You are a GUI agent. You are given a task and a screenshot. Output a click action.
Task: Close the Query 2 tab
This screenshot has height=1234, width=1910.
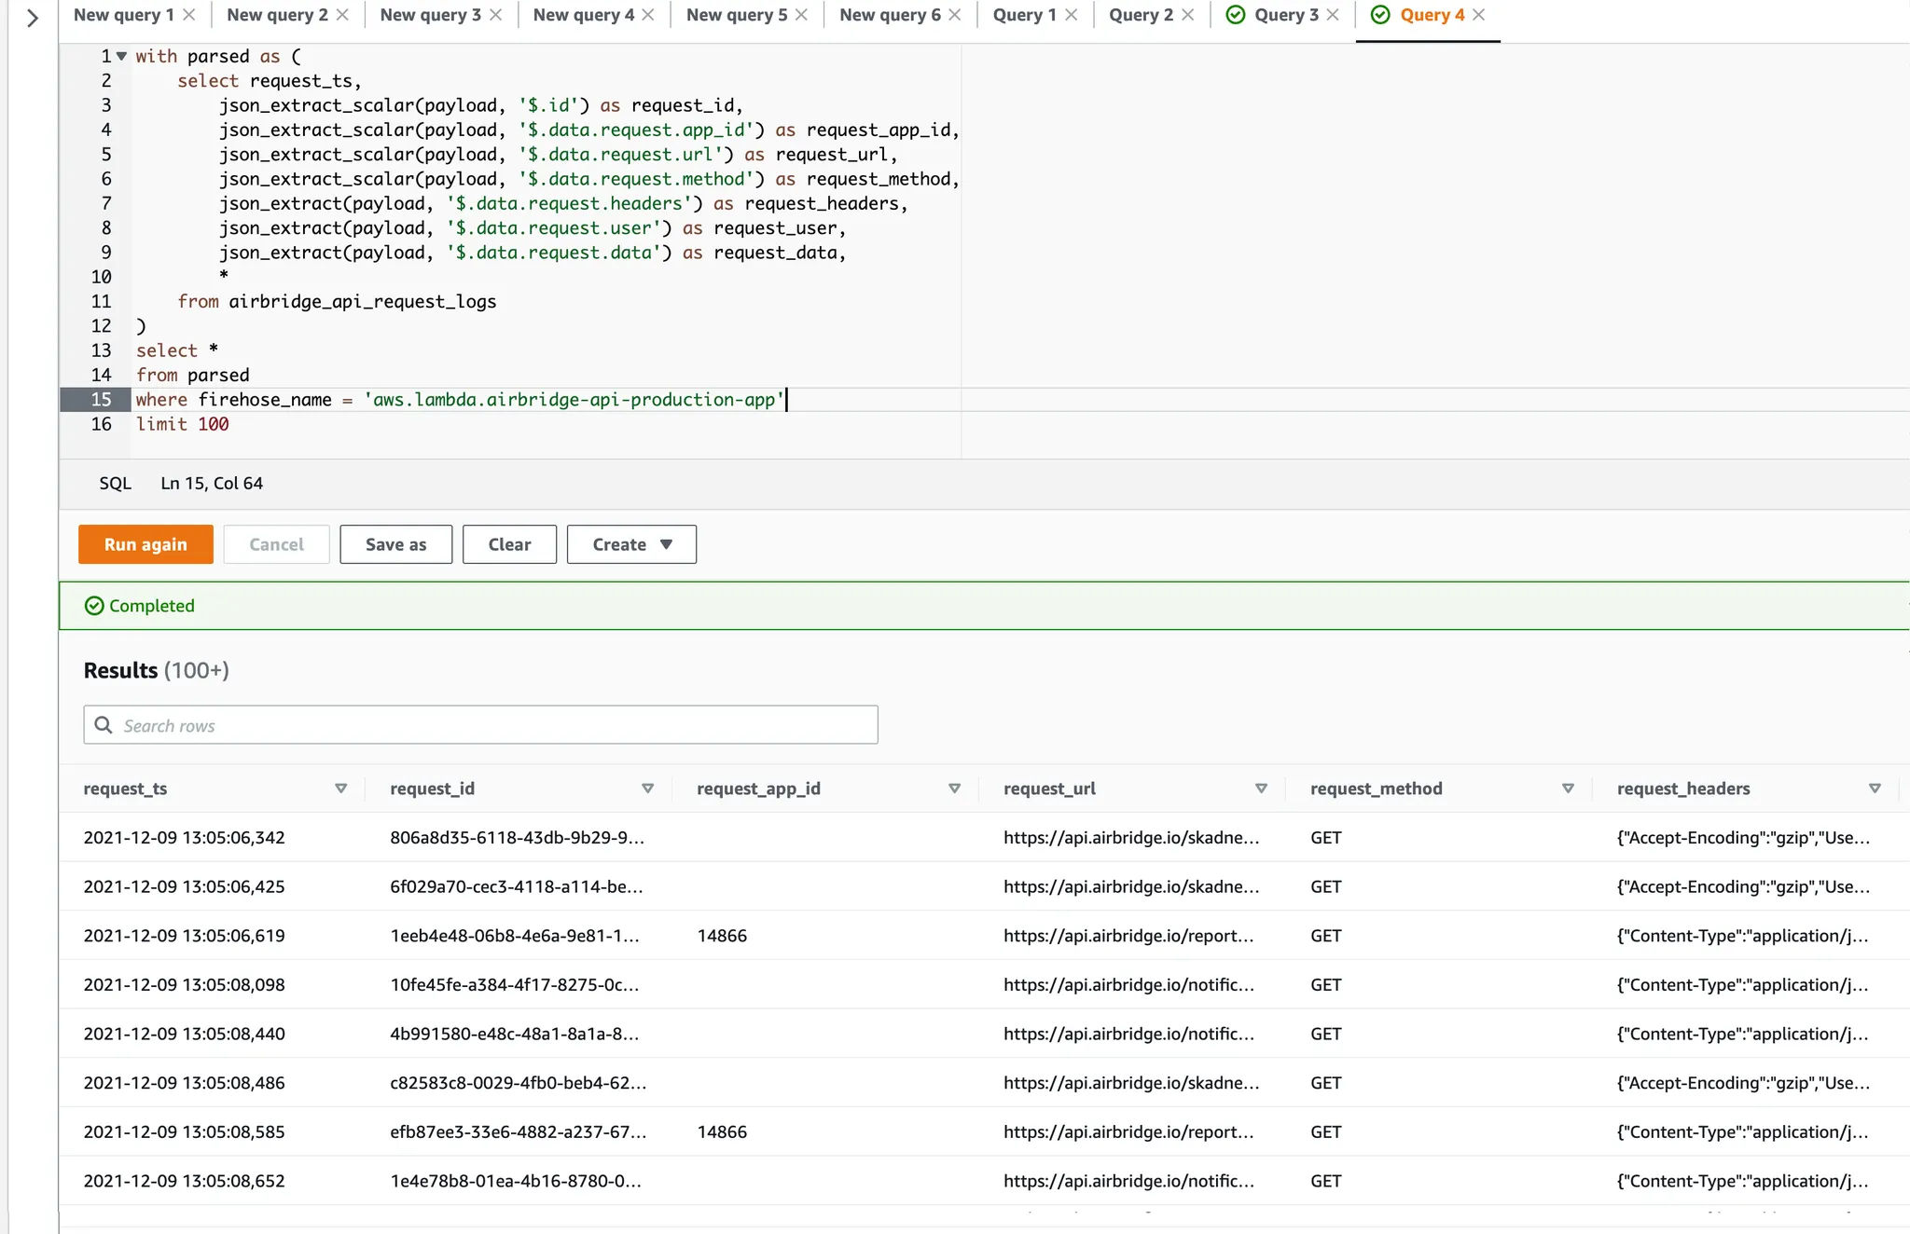[x=1187, y=15]
